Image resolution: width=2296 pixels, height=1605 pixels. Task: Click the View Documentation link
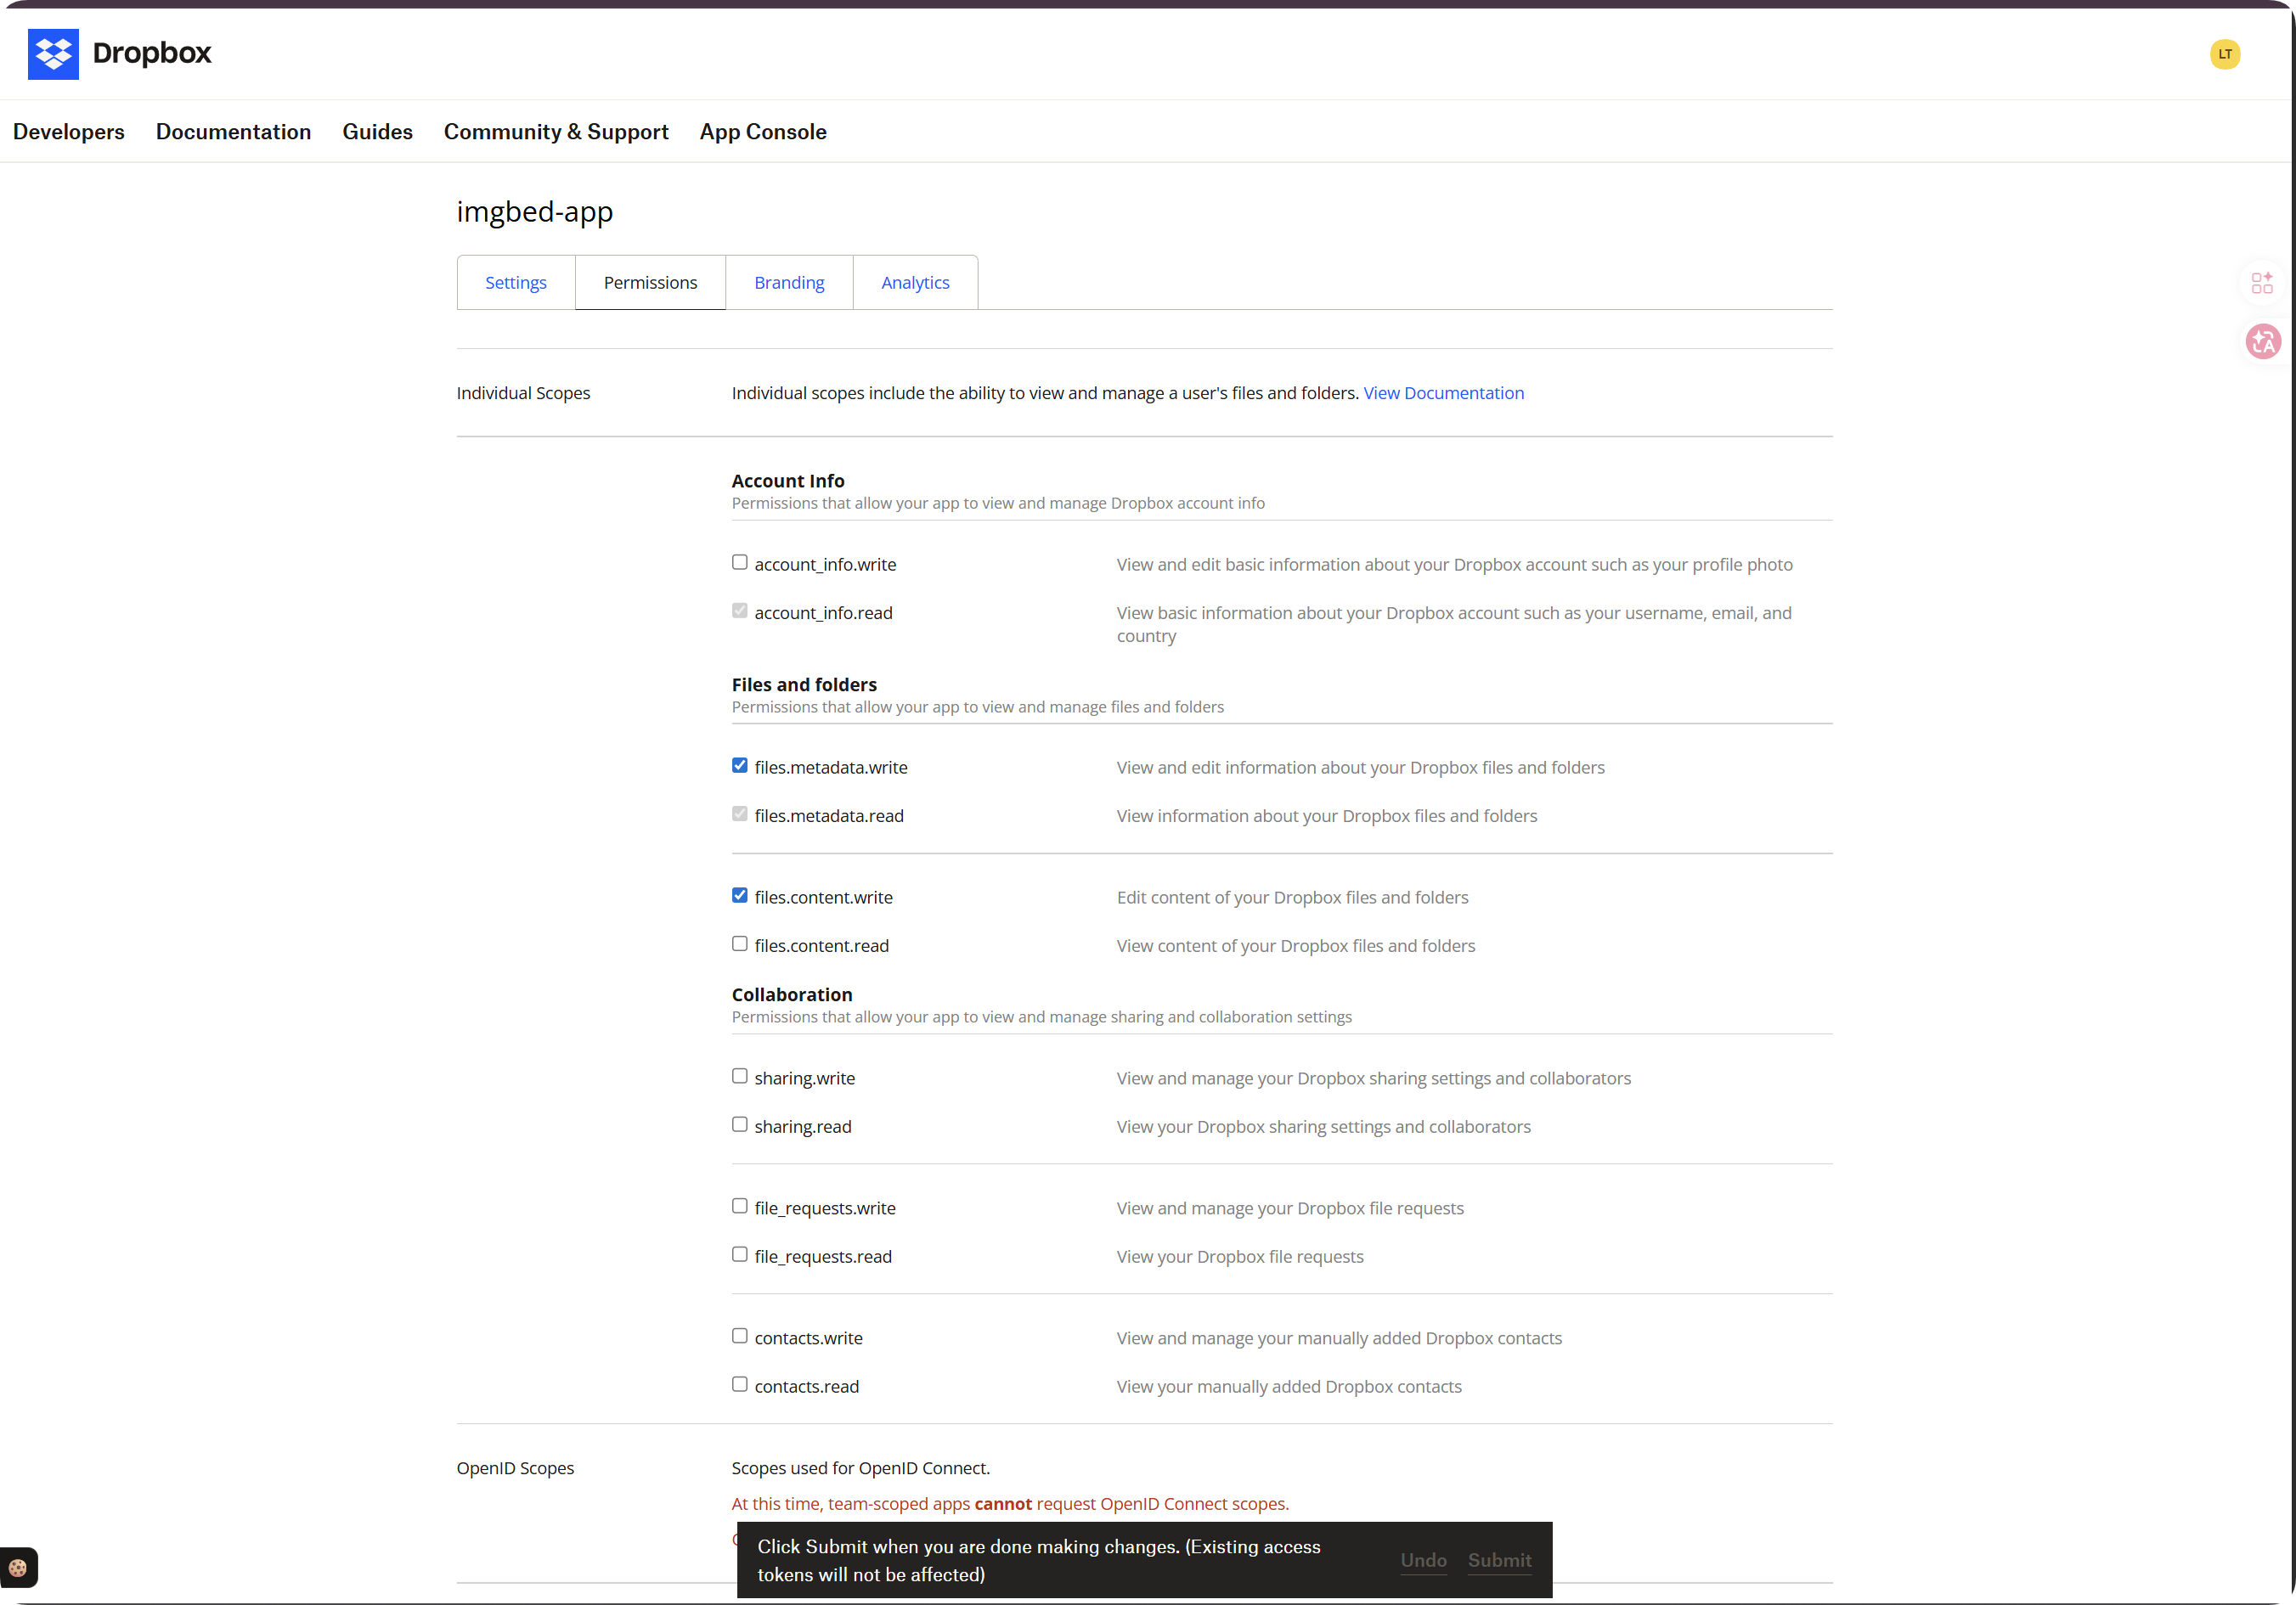click(x=1443, y=394)
